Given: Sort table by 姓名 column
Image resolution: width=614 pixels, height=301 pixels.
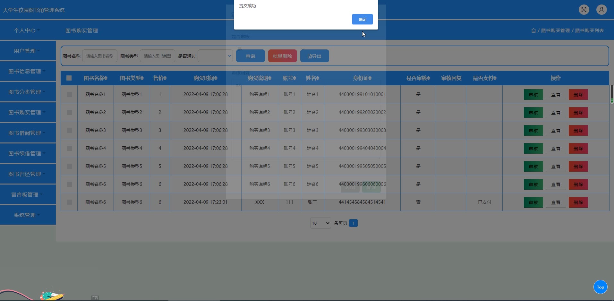Looking at the screenshot, I should tap(312, 78).
